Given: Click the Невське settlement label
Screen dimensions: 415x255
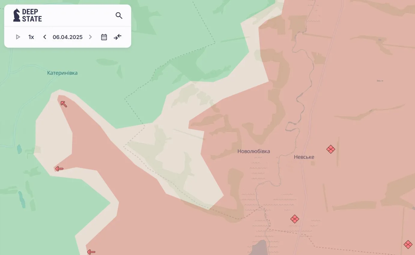Looking at the screenshot, I should (304, 157).
